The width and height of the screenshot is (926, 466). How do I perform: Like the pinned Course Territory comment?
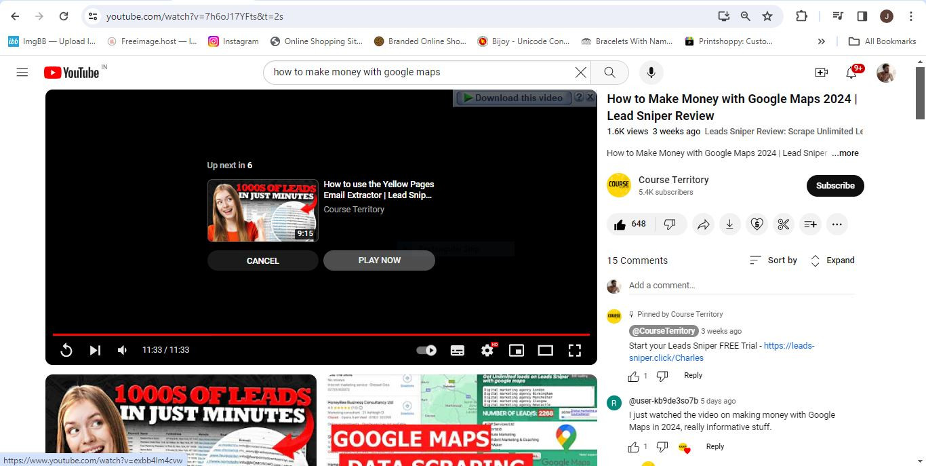pyautogui.click(x=634, y=376)
